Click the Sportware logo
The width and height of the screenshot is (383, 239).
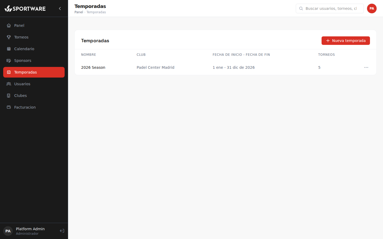point(25,8)
